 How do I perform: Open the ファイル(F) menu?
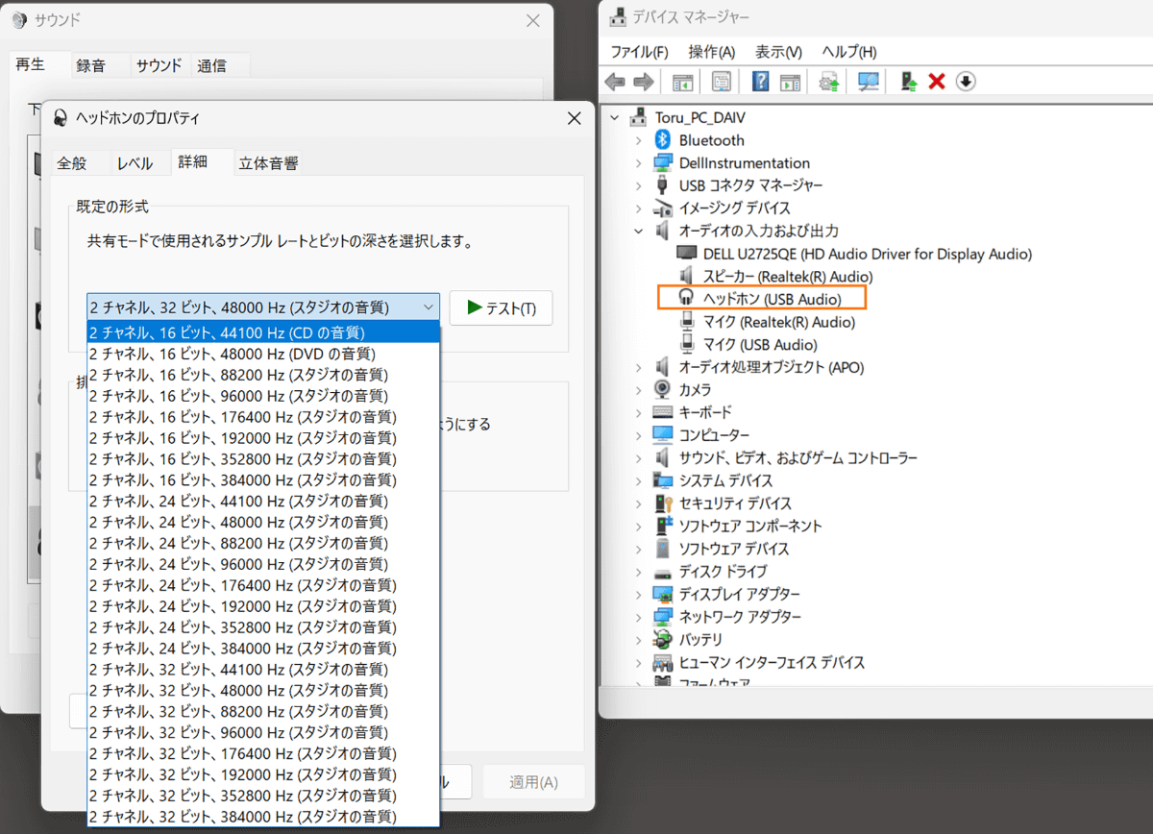639,52
